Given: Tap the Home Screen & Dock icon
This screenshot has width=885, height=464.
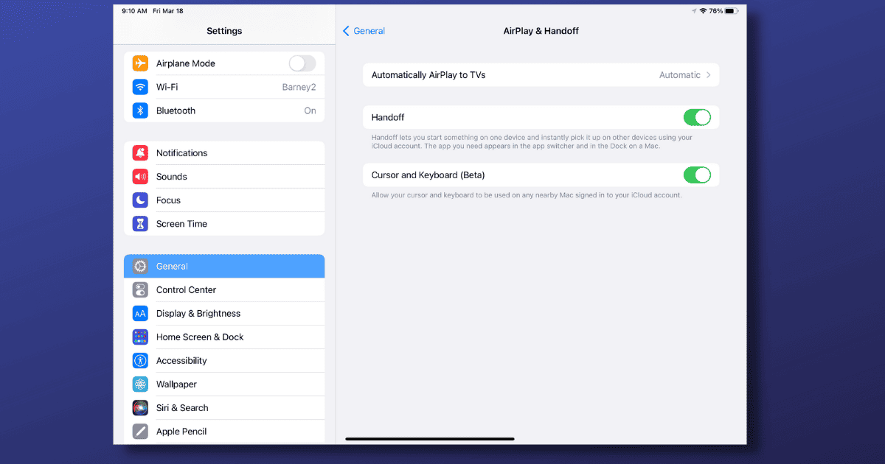Looking at the screenshot, I should tap(140, 337).
